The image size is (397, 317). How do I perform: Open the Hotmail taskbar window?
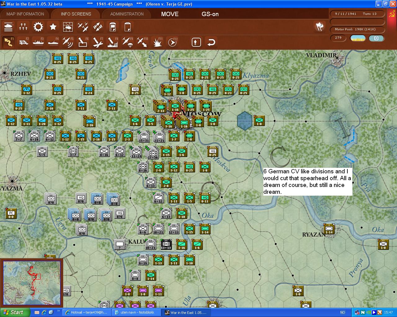coord(86,312)
